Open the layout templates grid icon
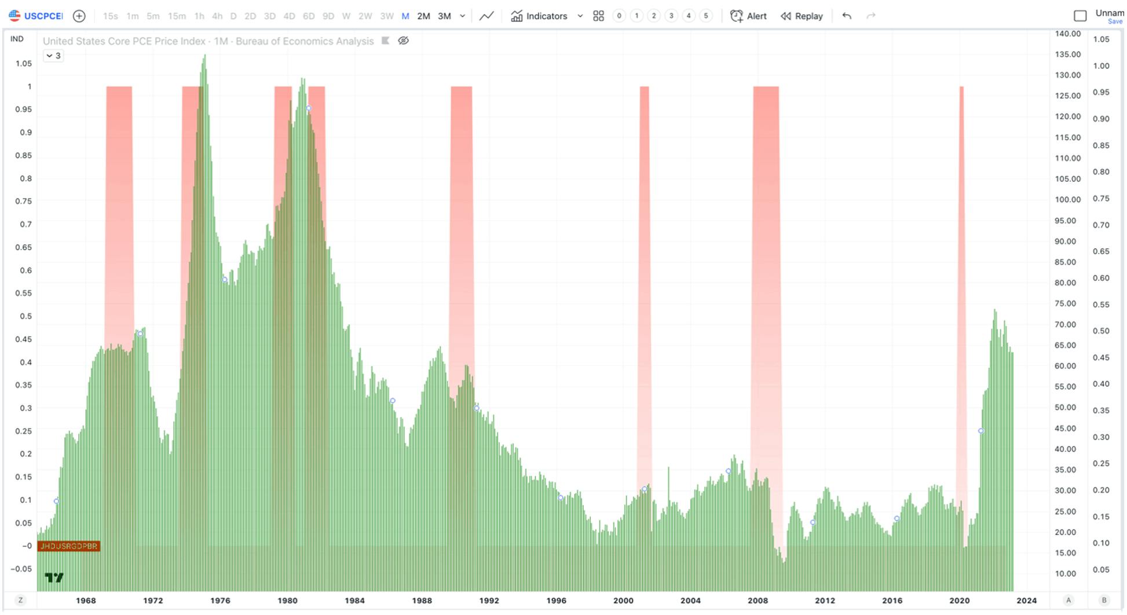Viewport: 1127px width, 615px height. [x=599, y=16]
